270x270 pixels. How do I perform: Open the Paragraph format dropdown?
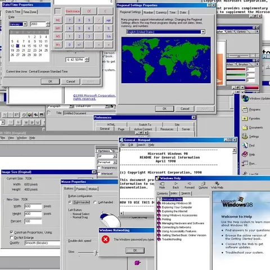click(x=71, y=106)
